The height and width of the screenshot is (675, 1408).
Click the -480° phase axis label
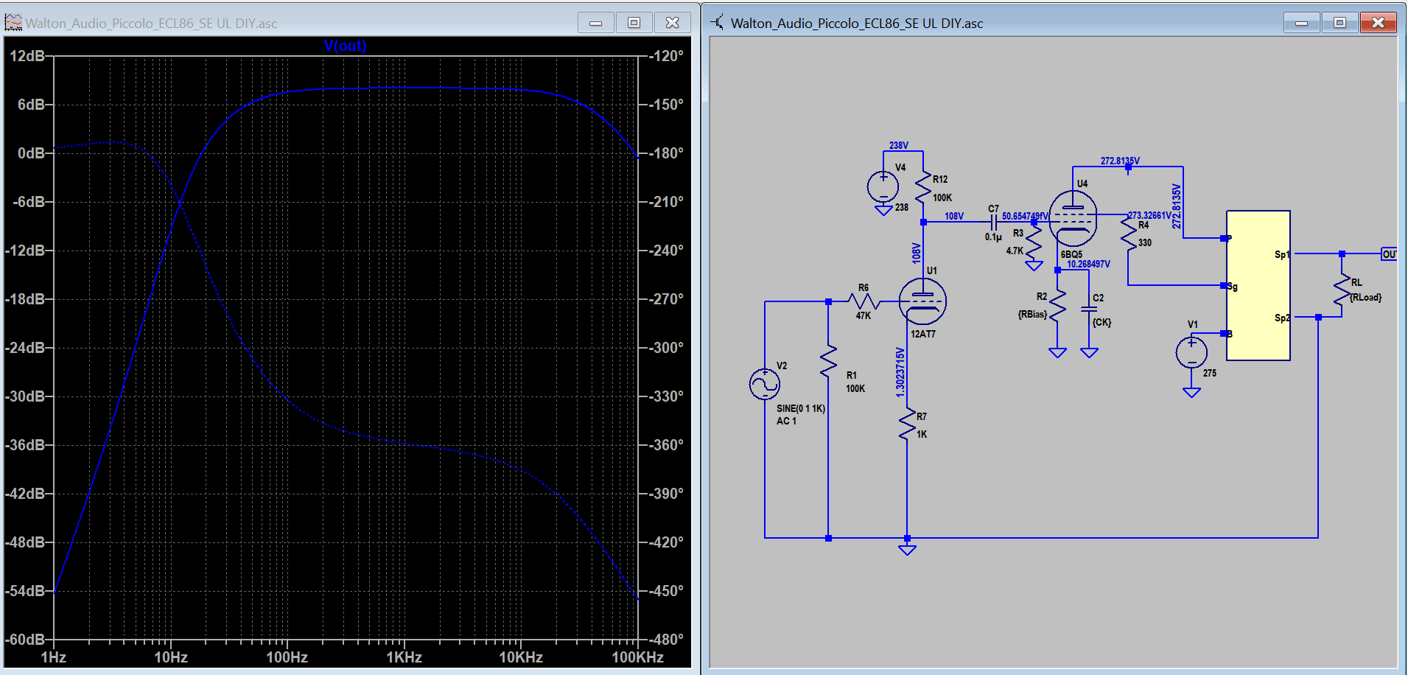tap(666, 640)
